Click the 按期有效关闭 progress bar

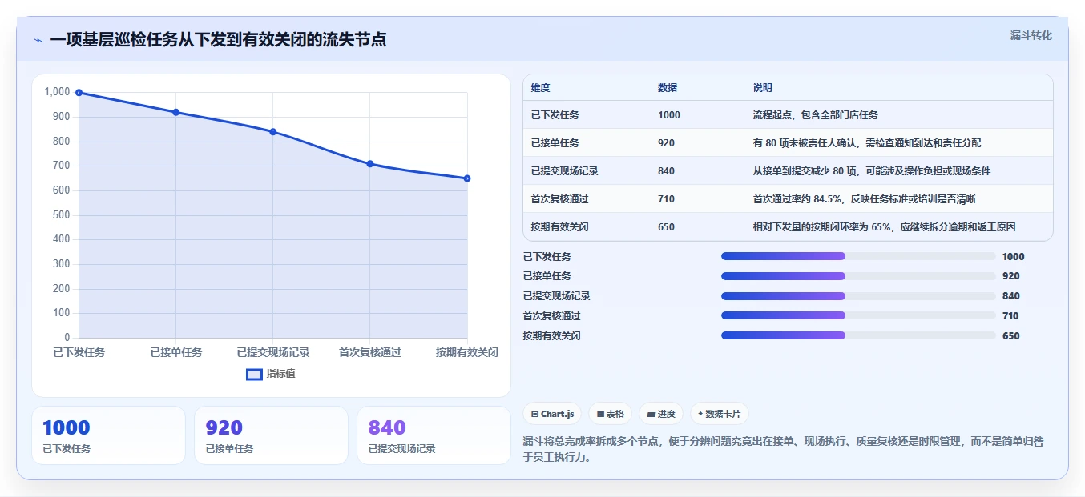click(858, 335)
